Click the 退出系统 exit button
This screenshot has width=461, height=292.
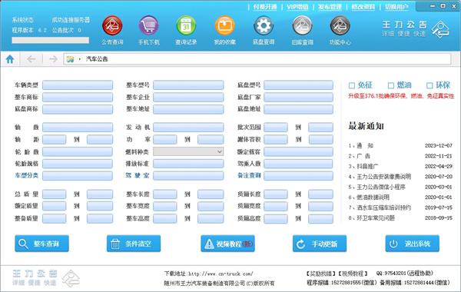(x=412, y=244)
